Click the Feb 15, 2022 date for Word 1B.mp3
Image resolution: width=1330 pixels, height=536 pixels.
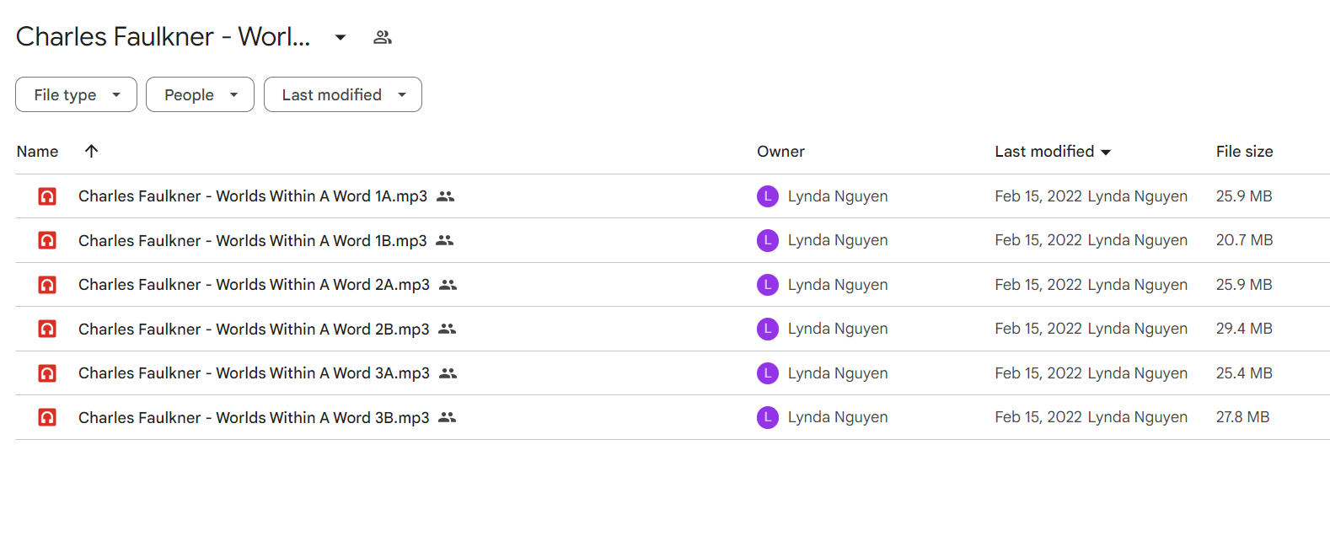[x=1038, y=240]
